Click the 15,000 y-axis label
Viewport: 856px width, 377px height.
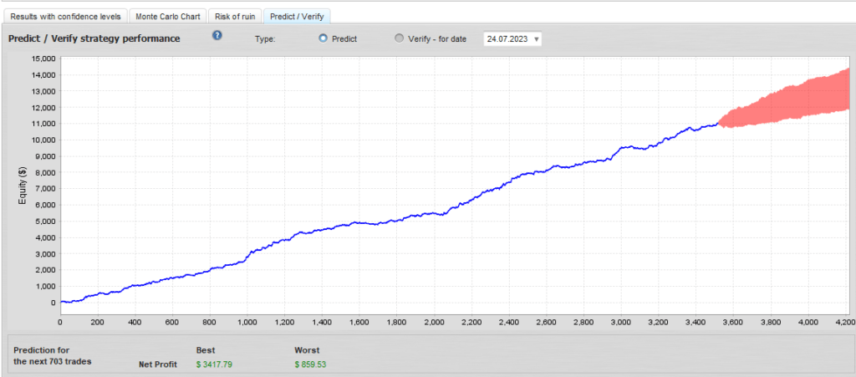coord(43,59)
